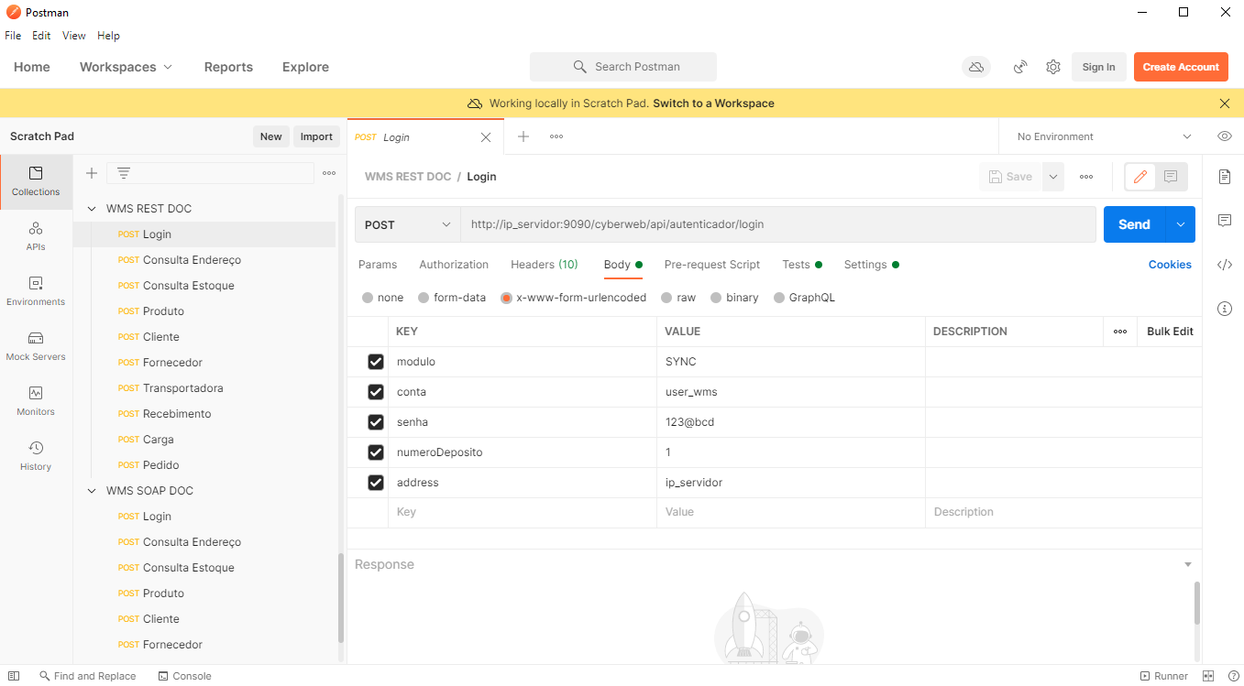The image size is (1244, 686).
Task: Open the table column options three-dot icon
Action: coord(1120,332)
